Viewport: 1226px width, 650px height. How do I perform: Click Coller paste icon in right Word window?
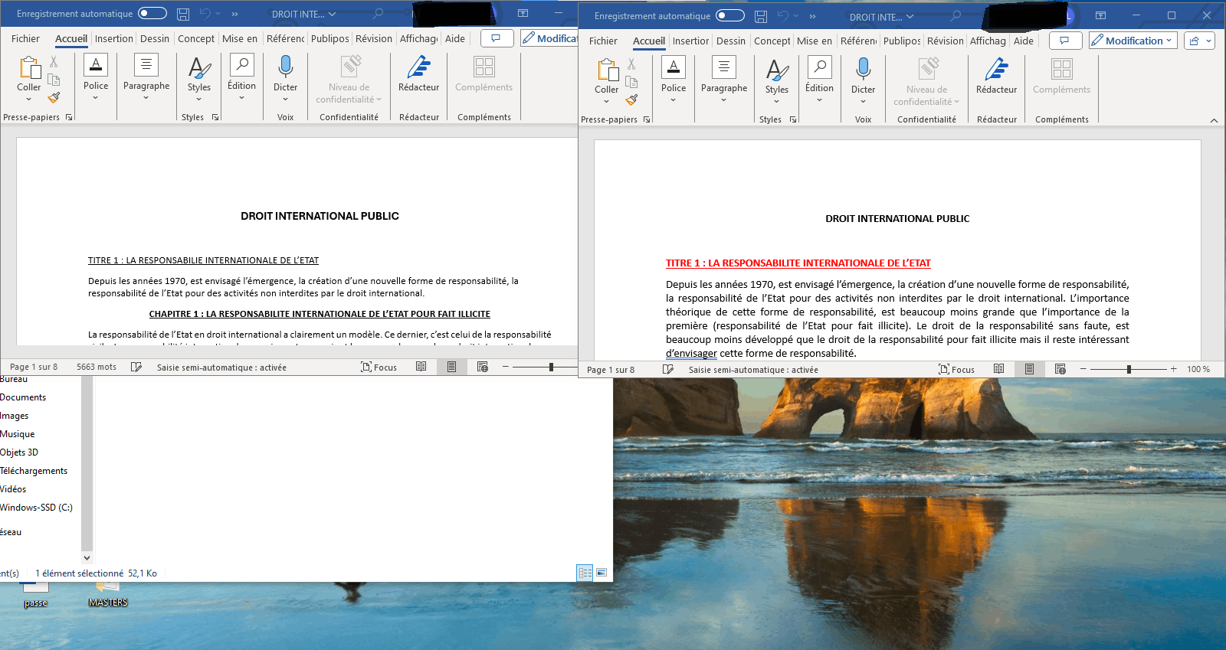coord(607,70)
